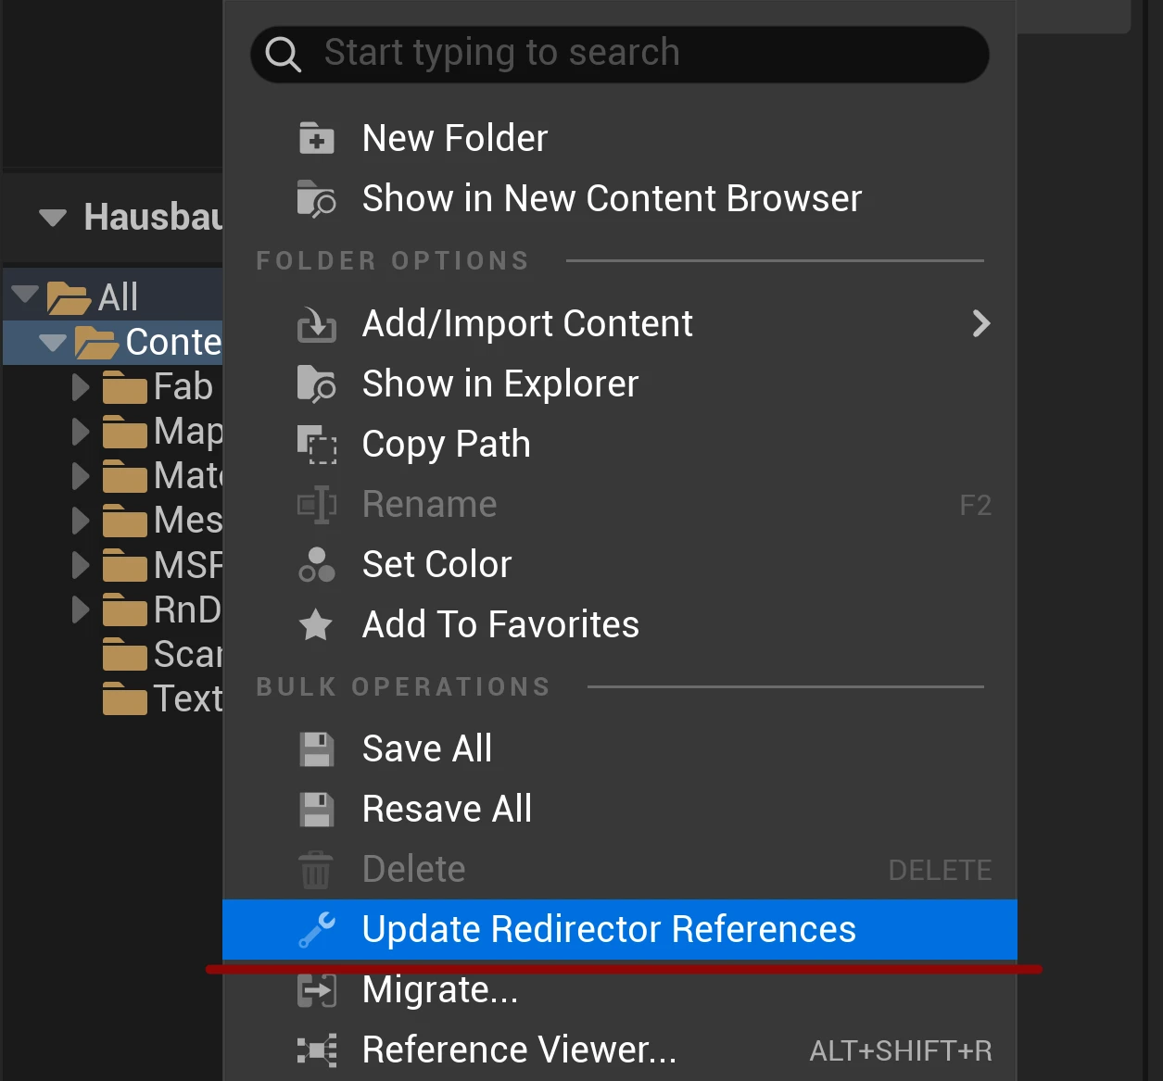1163x1081 pixels.
Task: Click the Reference Viewer node graph icon
Action: (316, 1050)
